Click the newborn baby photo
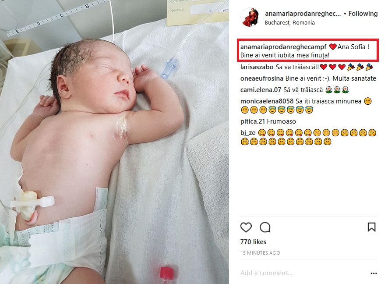Viewport: 388px width, 284px height. point(114,142)
